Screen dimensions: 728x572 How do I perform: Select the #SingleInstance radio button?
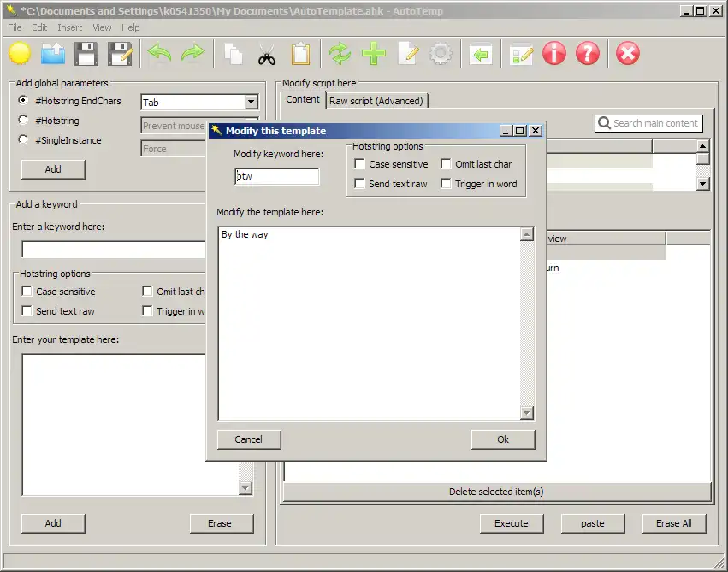23,139
